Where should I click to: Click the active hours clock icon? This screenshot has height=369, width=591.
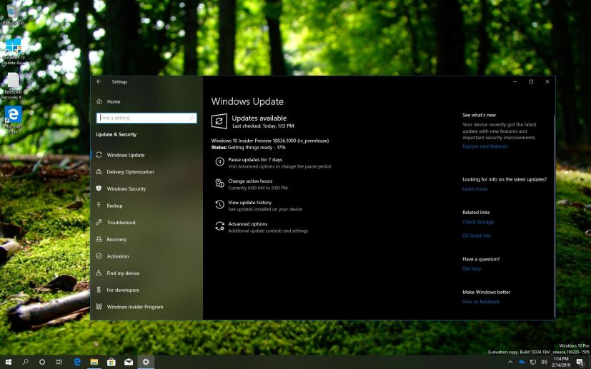[219, 183]
